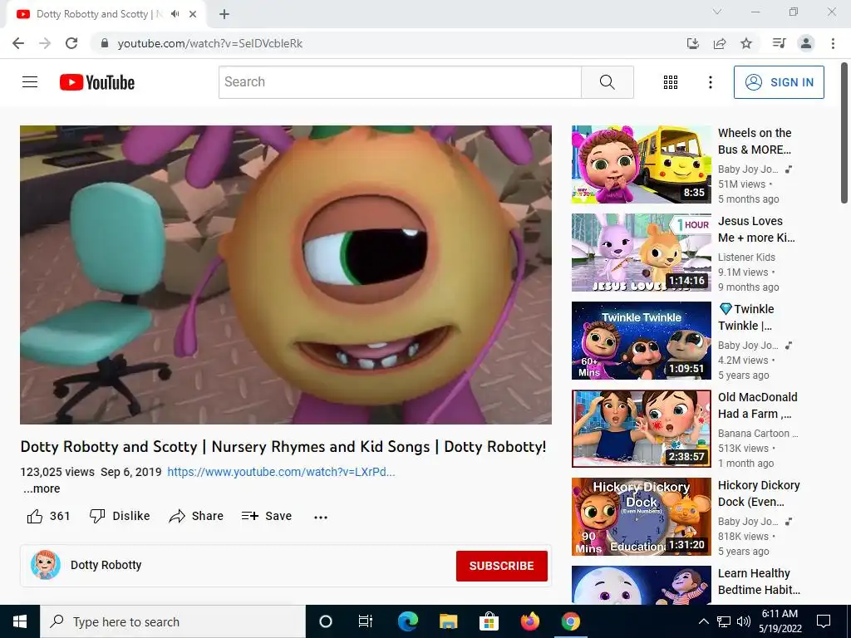This screenshot has width=851, height=638.
Task: Go back with browser back arrow
Action: point(18,43)
